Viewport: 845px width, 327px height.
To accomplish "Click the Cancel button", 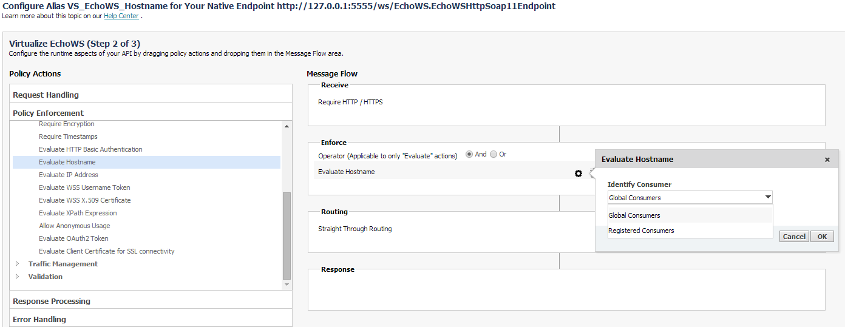I will click(794, 237).
